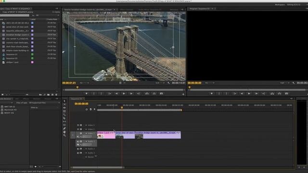The height and width of the screenshot is (173, 308).
Task: Toggle Video 3 track output eye
Action: coord(78,125)
